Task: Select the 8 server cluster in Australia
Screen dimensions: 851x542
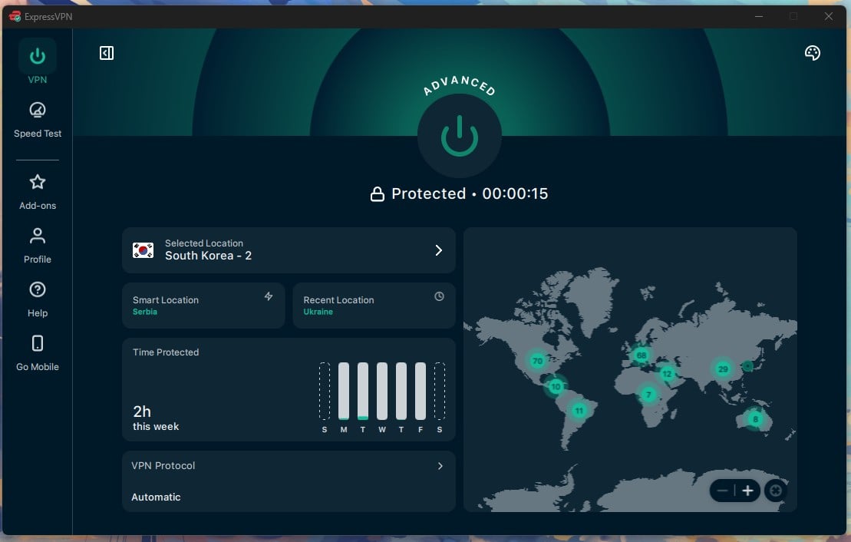Action: click(x=755, y=418)
